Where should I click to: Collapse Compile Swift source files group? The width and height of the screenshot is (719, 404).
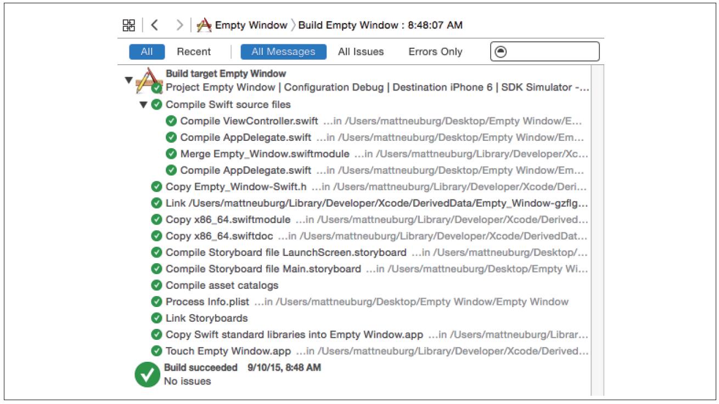click(143, 105)
